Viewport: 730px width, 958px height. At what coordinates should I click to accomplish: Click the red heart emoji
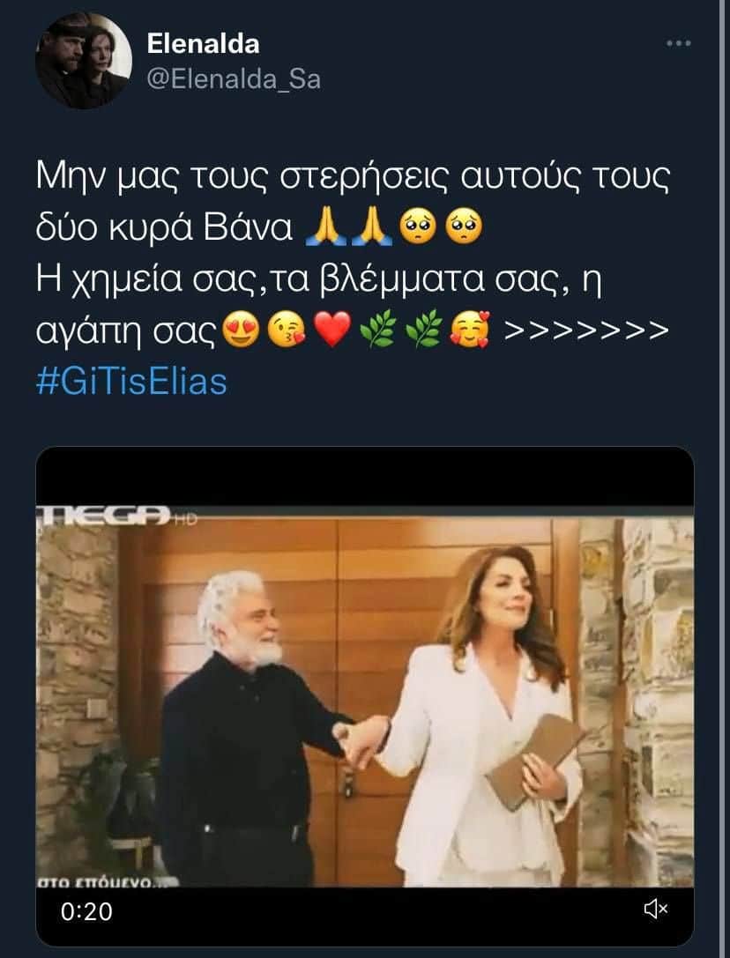tap(332, 329)
